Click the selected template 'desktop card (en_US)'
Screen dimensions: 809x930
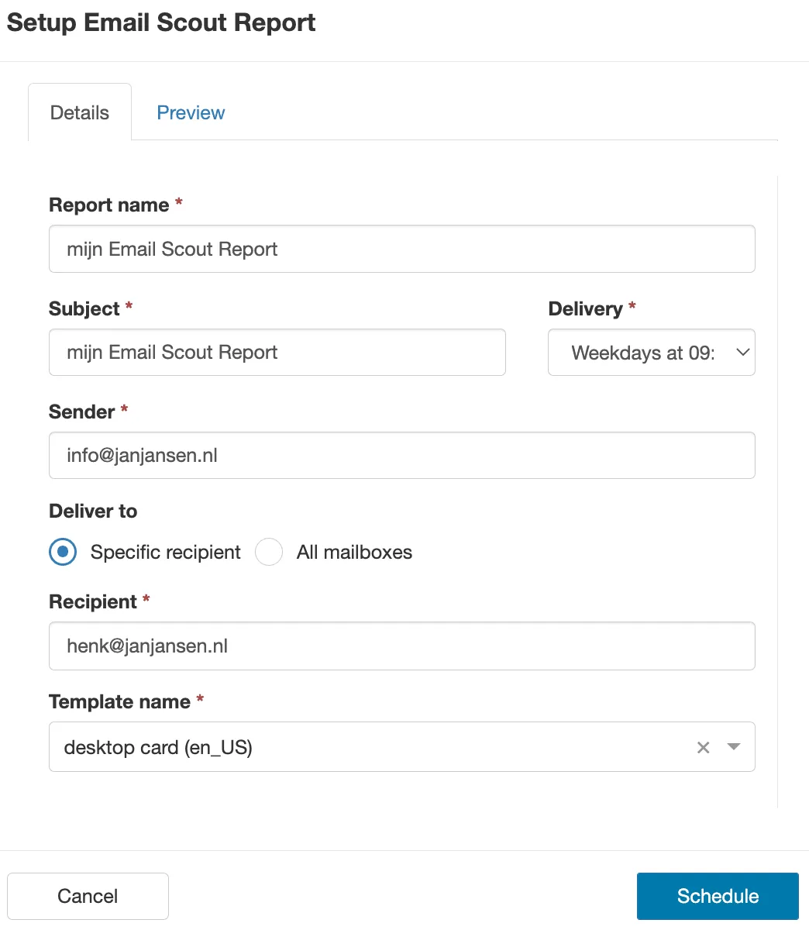pos(157,747)
